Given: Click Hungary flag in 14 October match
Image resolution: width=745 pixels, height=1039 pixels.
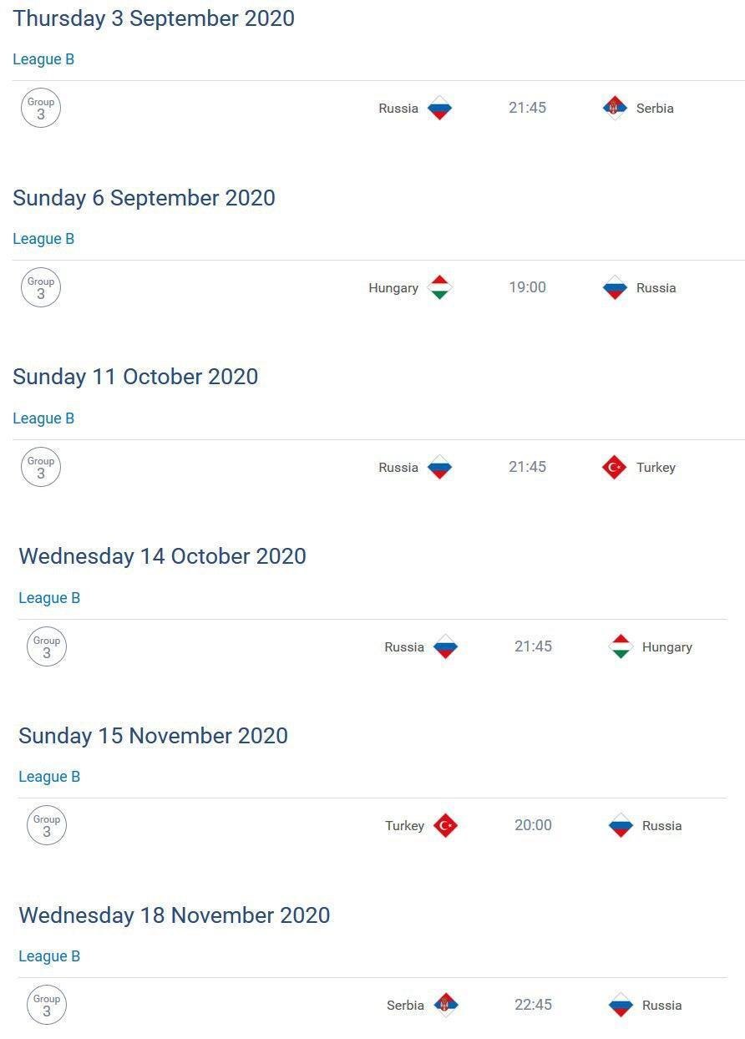Looking at the screenshot, I should (x=621, y=646).
